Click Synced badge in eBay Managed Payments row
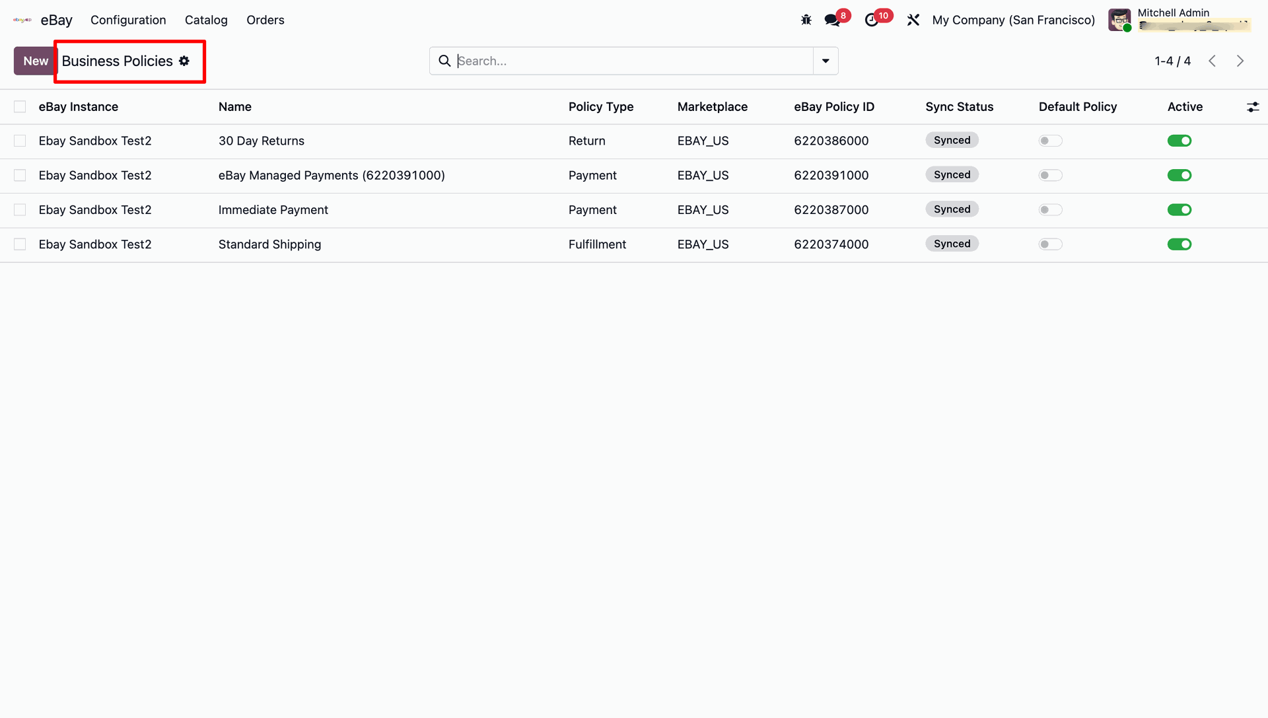The height and width of the screenshot is (718, 1268). [x=952, y=174]
